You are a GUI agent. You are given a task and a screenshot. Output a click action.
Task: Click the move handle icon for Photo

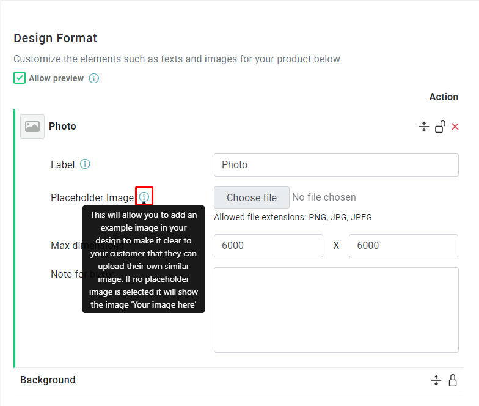point(424,127)
